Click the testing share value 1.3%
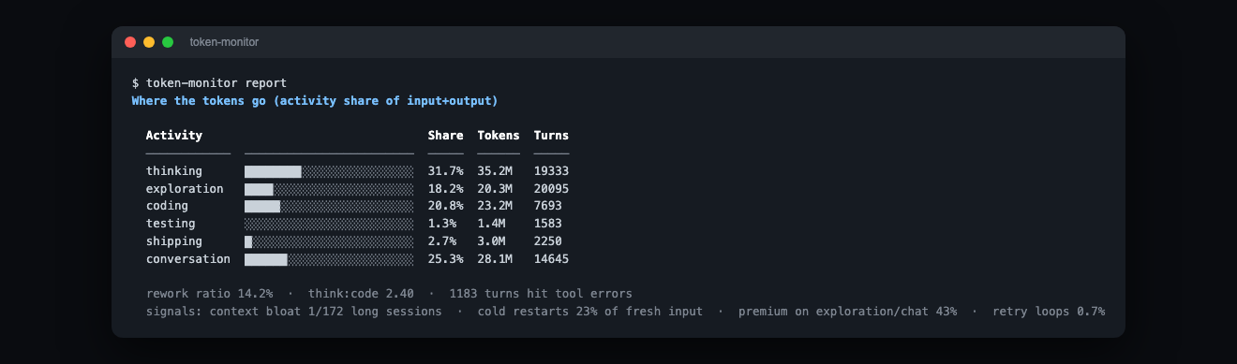 (442, 224)
